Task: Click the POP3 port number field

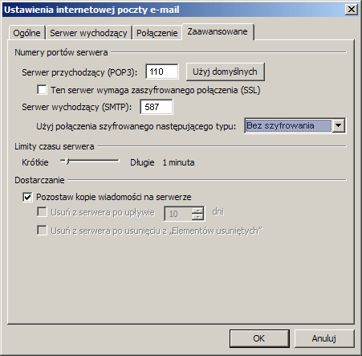Action: click(x=162, y=72)
